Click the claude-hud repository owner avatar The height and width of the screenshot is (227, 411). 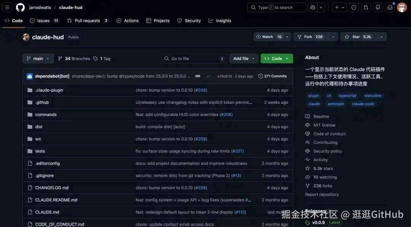click(x=26, y=37)
